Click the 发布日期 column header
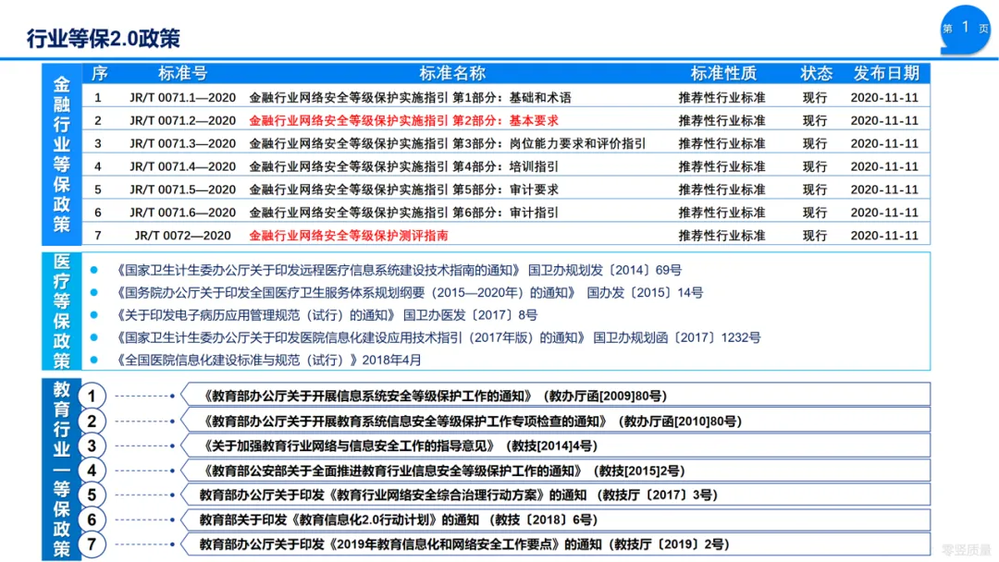 (886, 73)
